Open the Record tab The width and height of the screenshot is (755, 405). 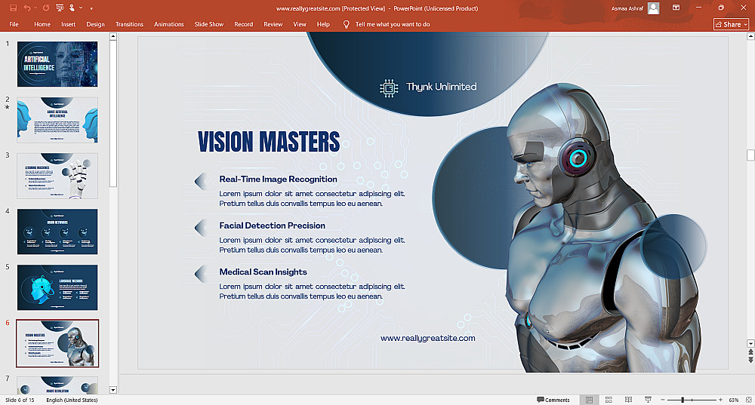coord(243,24)
